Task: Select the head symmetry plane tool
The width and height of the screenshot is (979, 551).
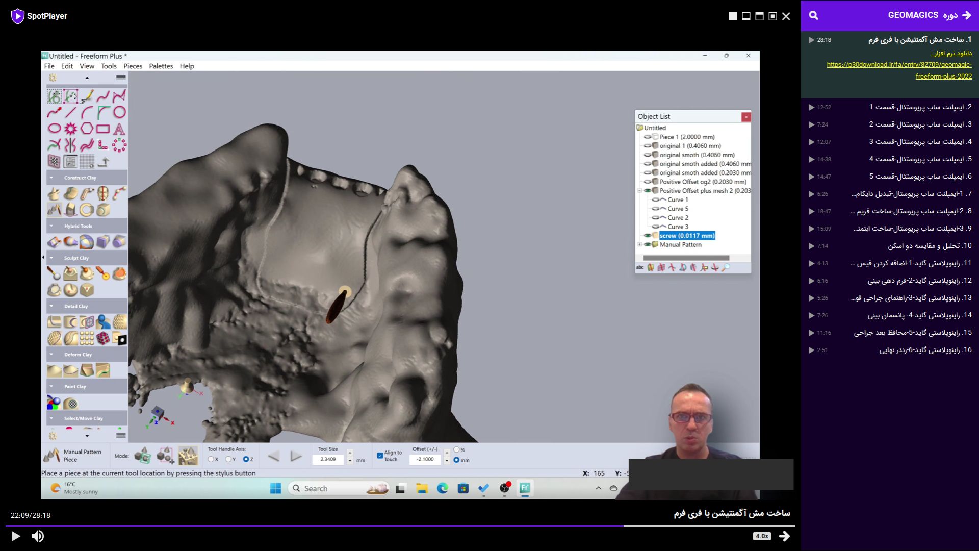Action: coord(103,193)
